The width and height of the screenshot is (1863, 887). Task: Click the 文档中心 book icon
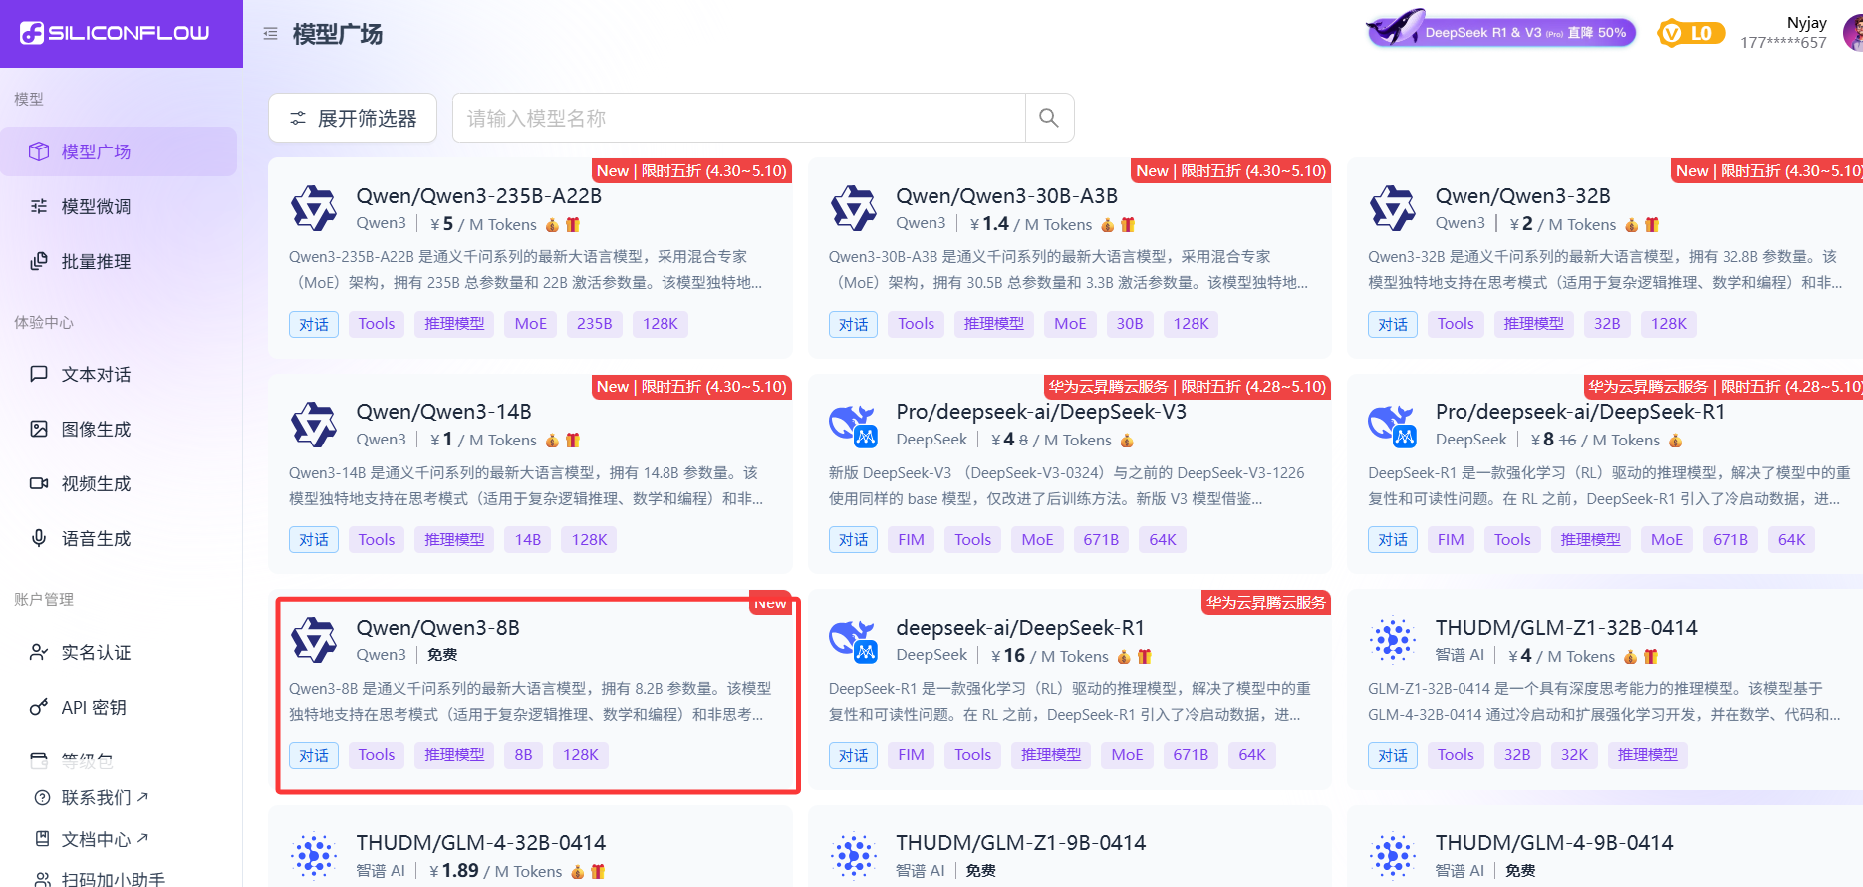[x=42, y=839]
